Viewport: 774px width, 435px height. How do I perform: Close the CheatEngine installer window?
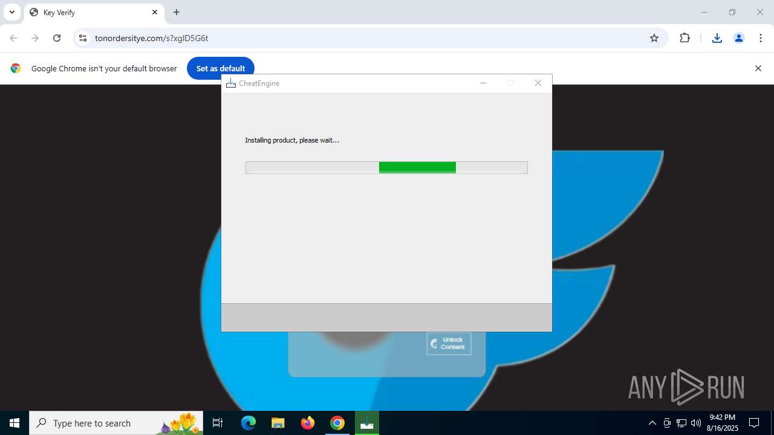(538, 83)
